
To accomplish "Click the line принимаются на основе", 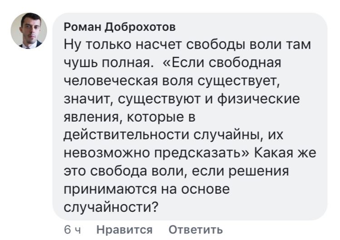I will [147, 189].
